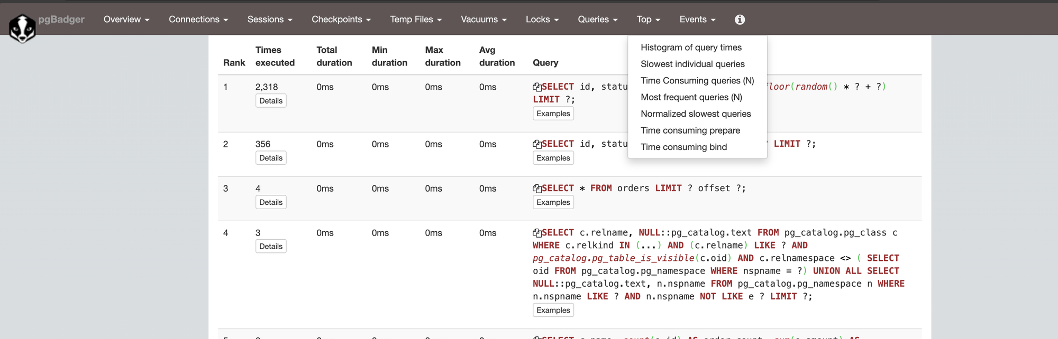Click the pgBadger badger logo
The width and height of the screenshot is (1058, 339).
coord(22,28)
